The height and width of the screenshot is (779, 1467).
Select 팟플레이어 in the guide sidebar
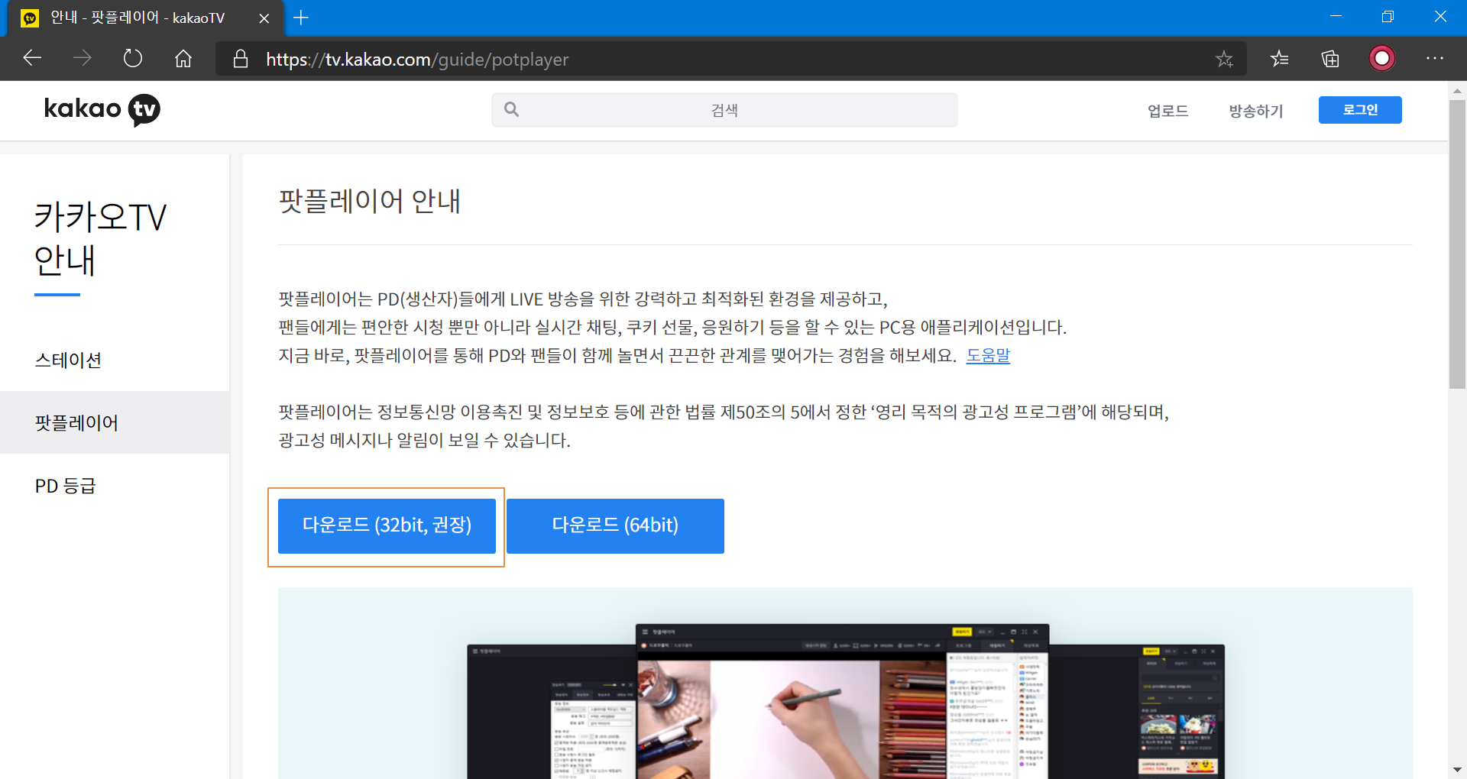tap(115, 422)
